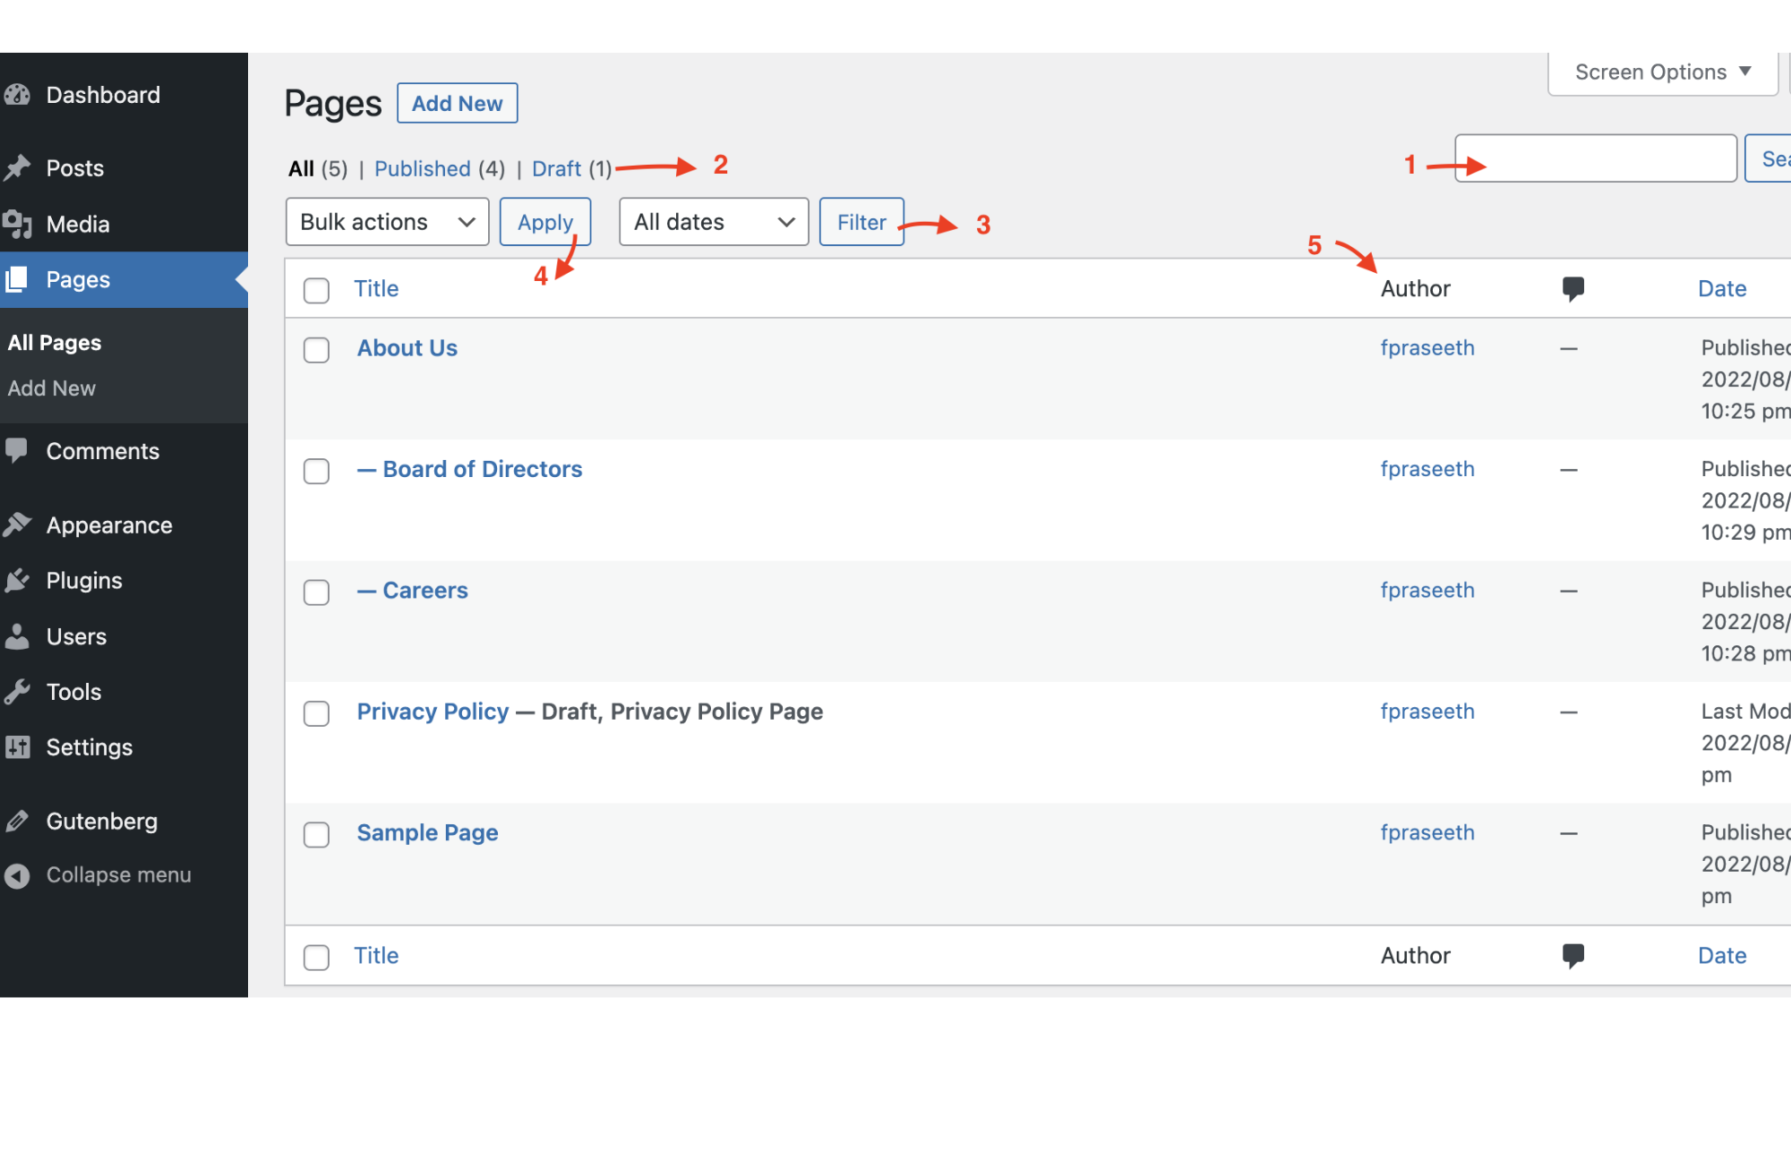Expand the All dates dropdown
The image size is (1791, 1159).
(x=714, y=222)
